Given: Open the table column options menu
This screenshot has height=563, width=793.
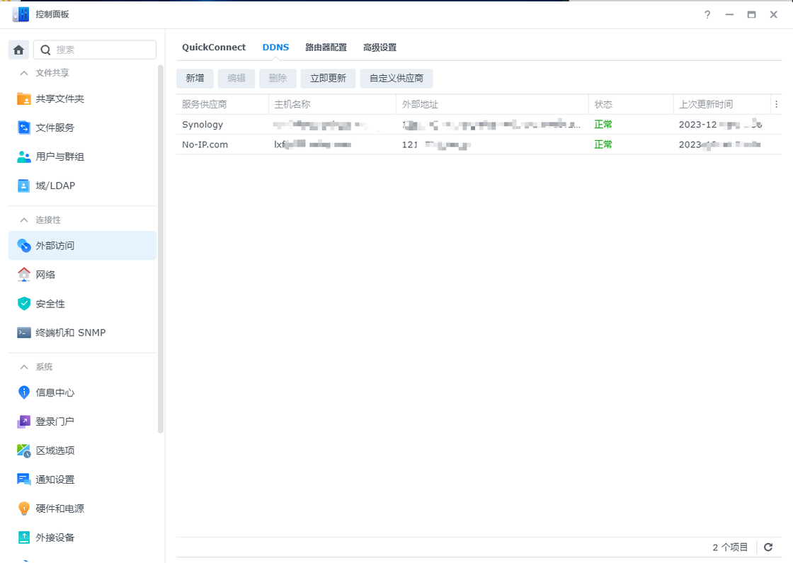Looking at the screenshot, I should coord(776,105).
